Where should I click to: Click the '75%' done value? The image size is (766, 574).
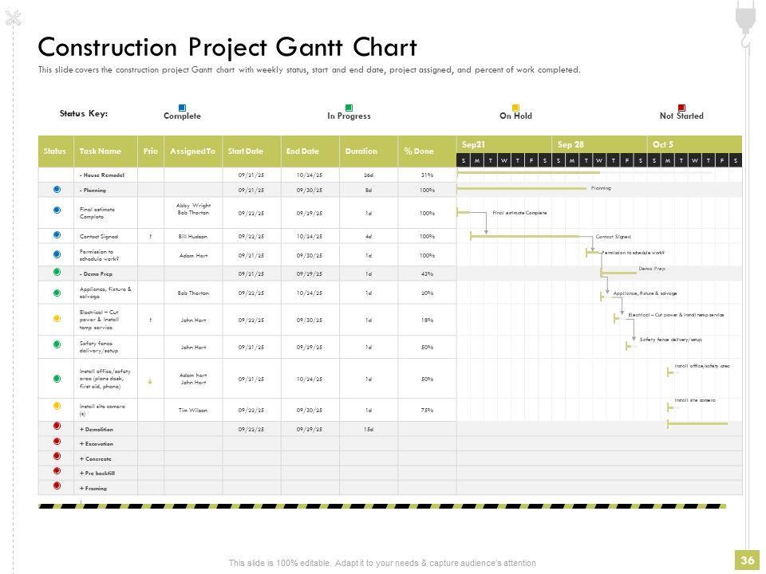click(x=427, y=411)
